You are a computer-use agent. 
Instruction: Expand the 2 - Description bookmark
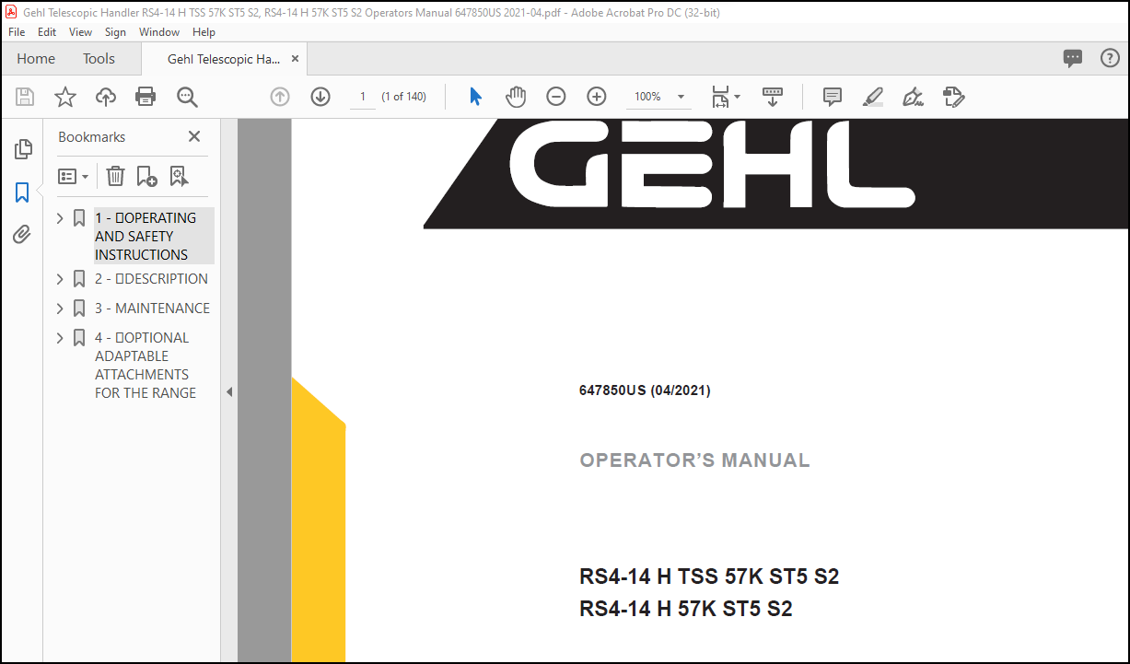tap(61, 279)
